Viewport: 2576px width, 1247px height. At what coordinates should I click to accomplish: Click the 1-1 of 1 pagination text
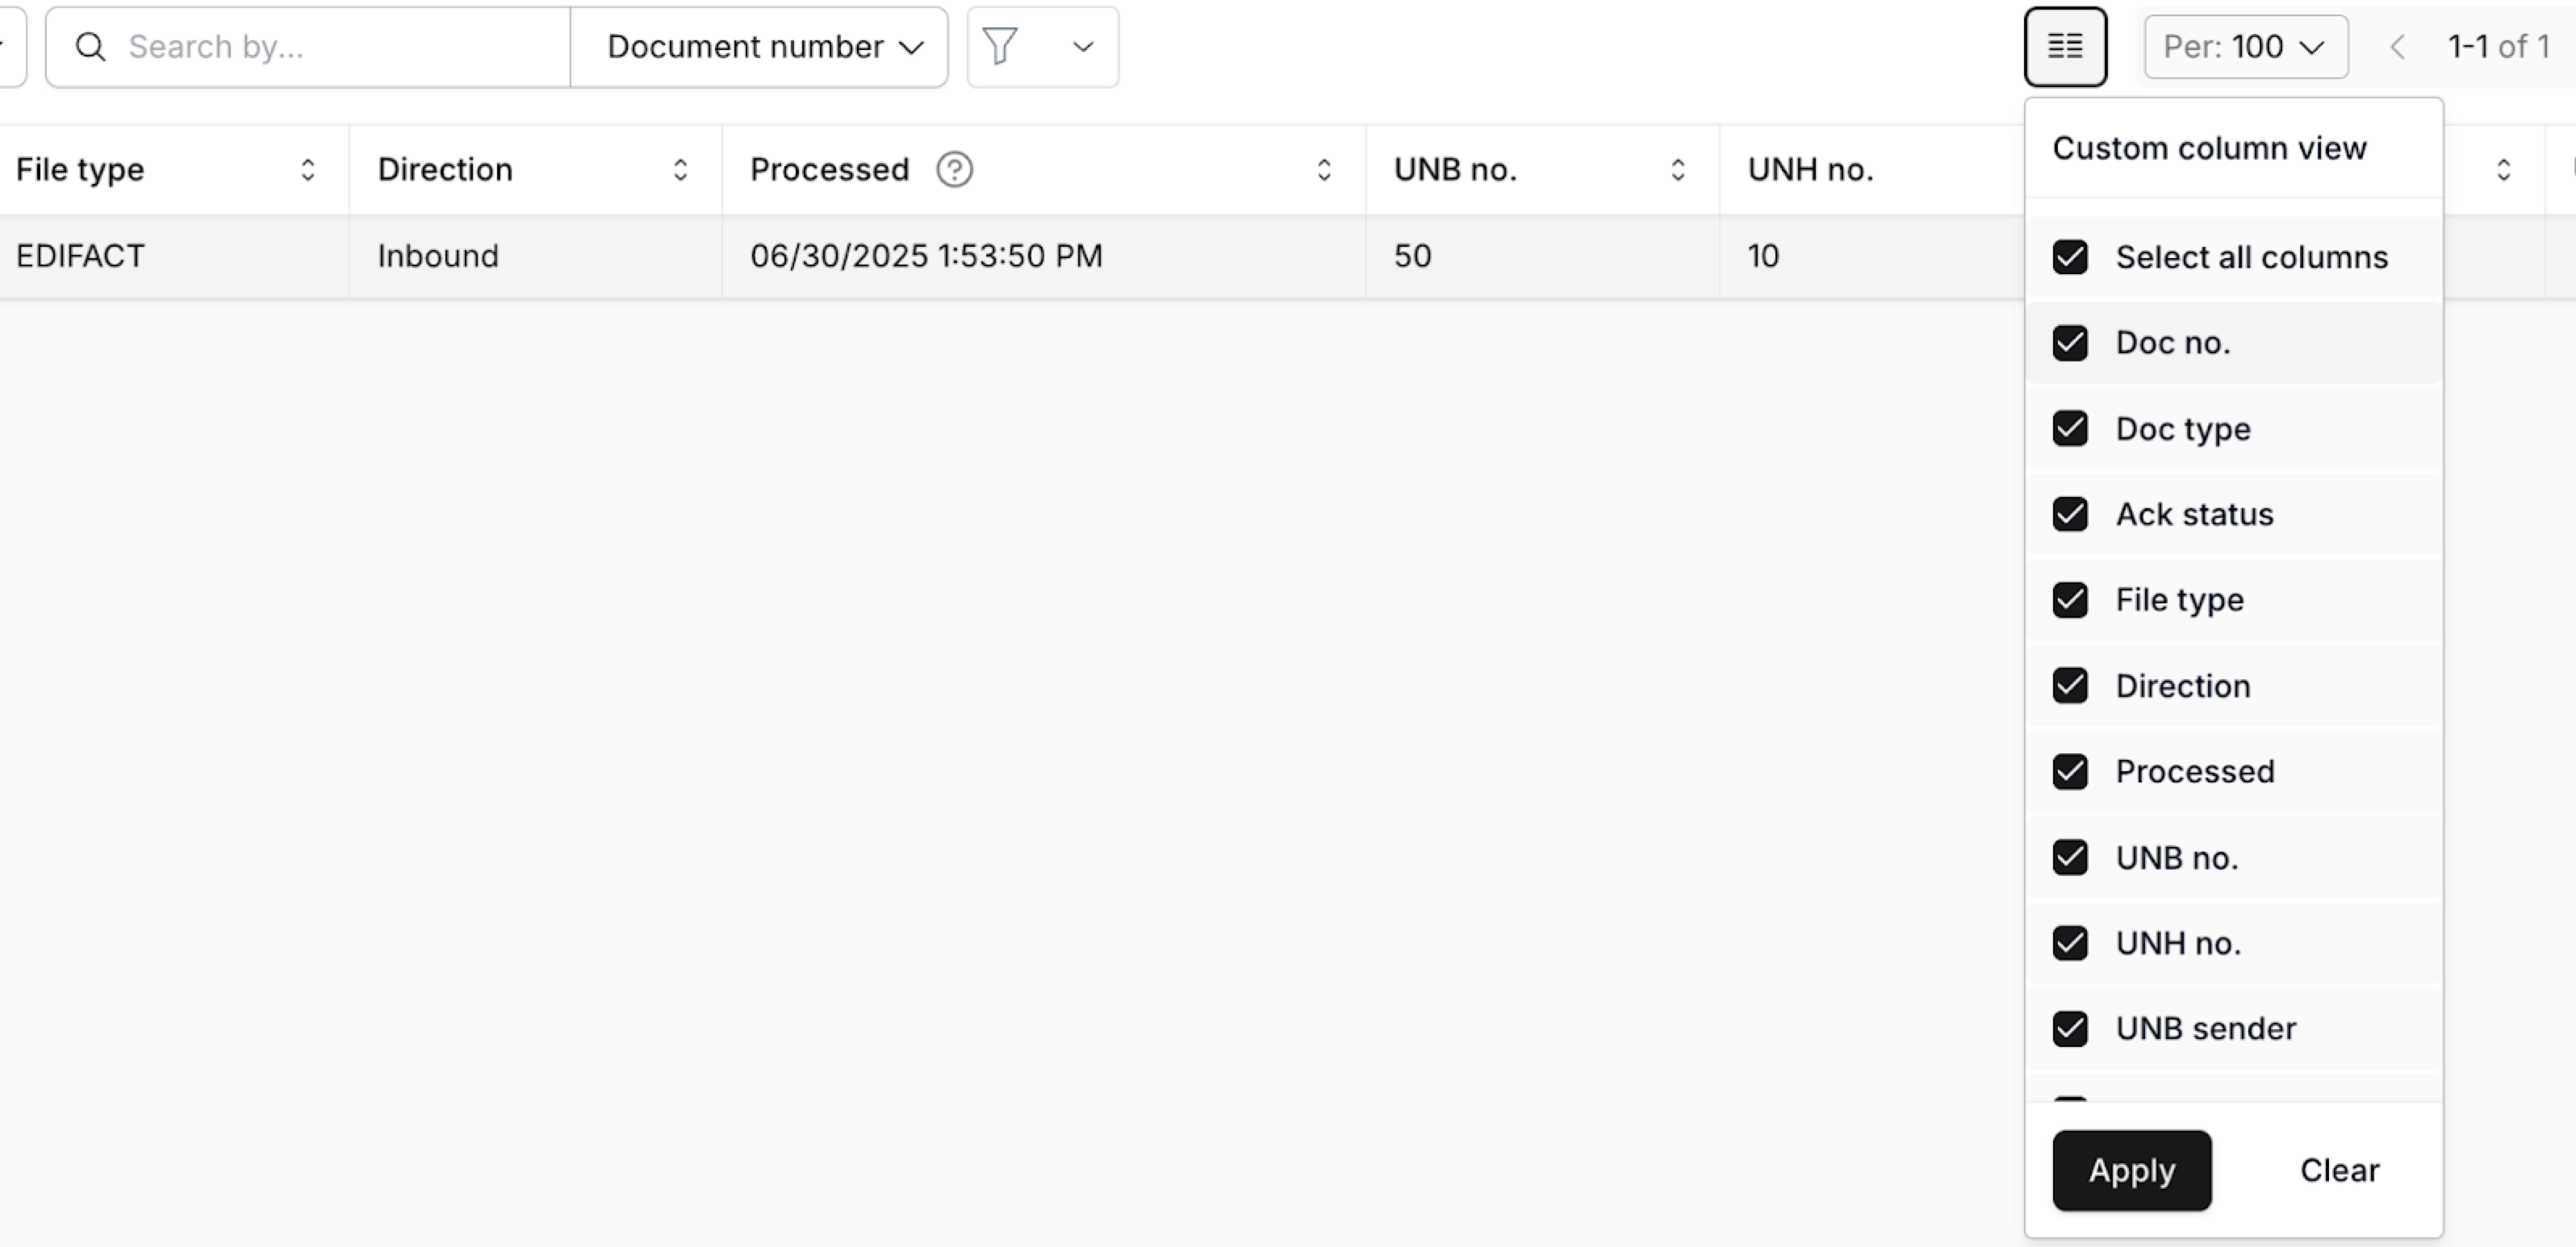[x=2498, y=47]
